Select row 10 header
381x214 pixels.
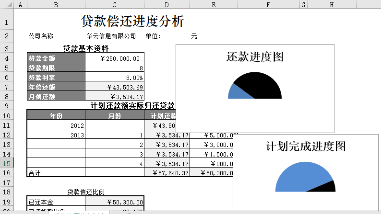click(x=7, y=115)
